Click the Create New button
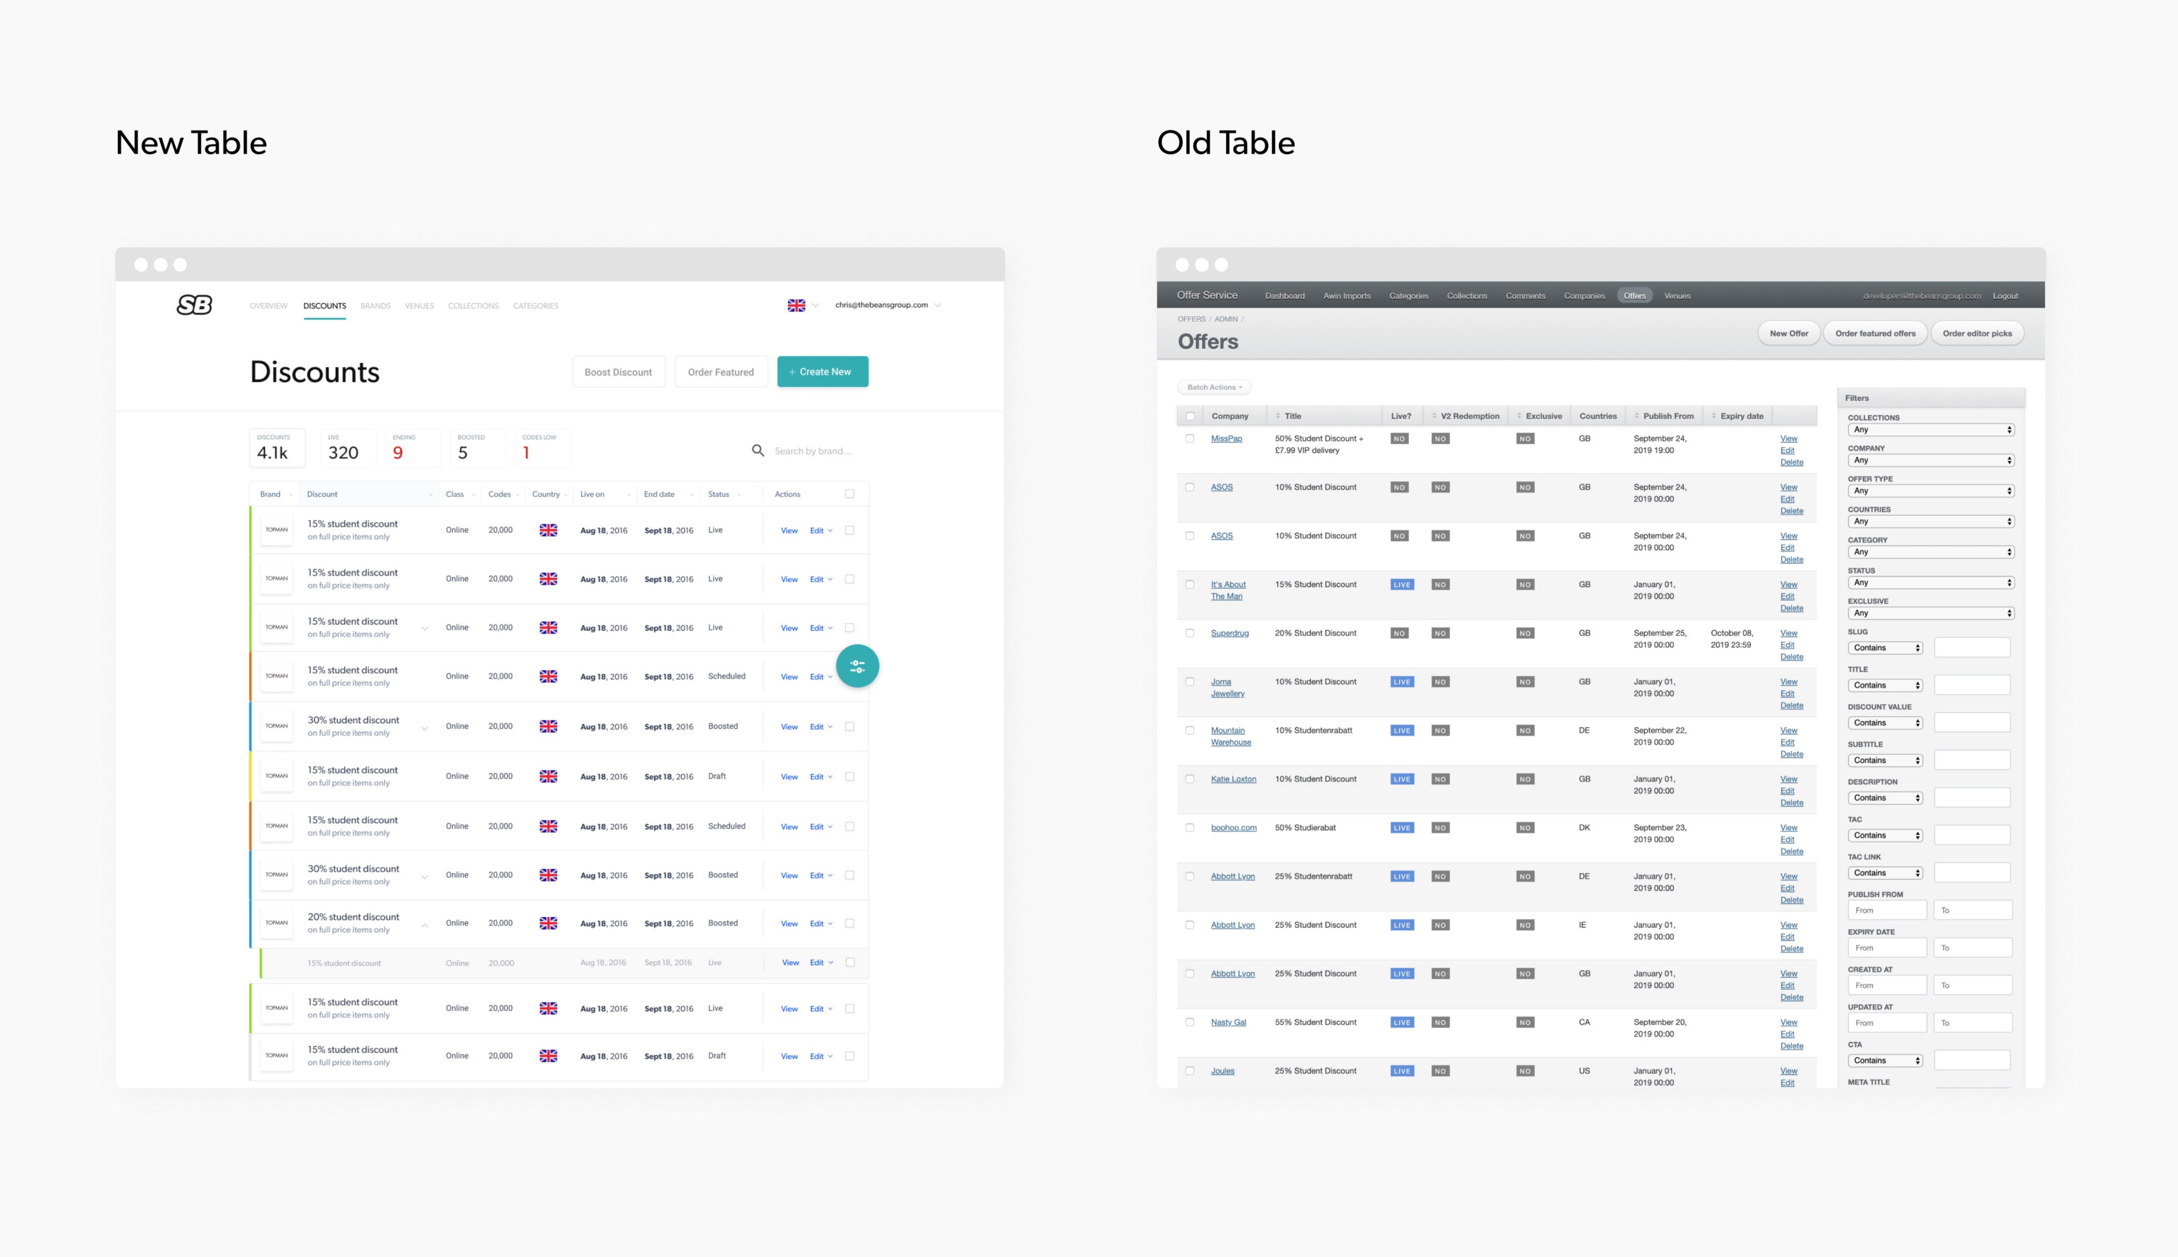 pos(822,371)
